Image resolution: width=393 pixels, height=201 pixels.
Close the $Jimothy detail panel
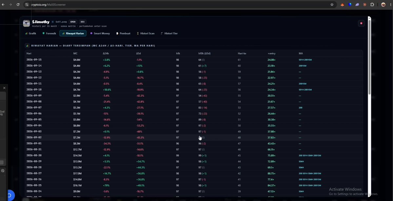tap(361, 23)
